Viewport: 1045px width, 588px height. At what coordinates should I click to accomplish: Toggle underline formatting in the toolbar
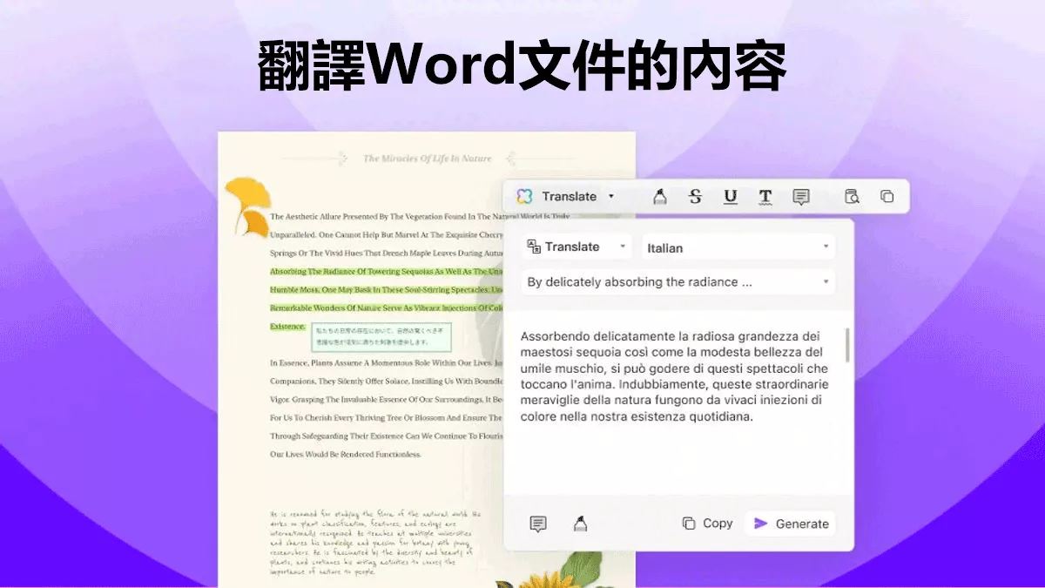coord(730,197)
